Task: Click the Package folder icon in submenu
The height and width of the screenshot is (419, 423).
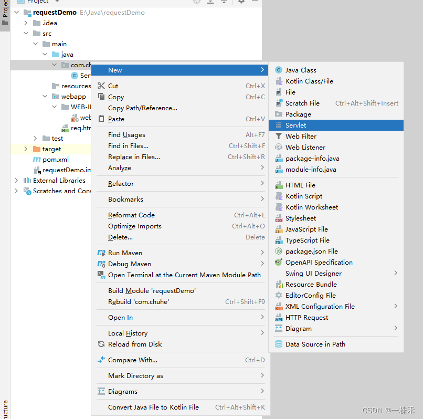Action: point(278,114)
